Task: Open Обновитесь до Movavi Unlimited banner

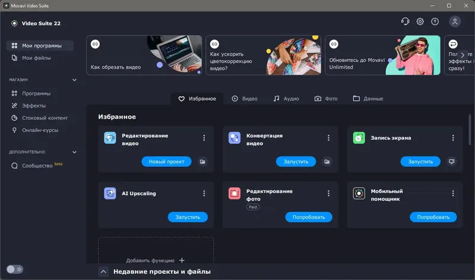Action: click(382, 55)
